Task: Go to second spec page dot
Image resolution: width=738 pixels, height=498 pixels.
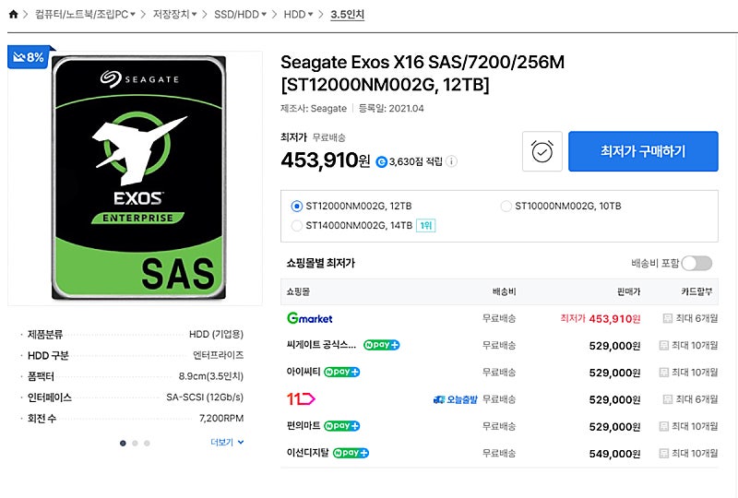Action: (135, 443)
